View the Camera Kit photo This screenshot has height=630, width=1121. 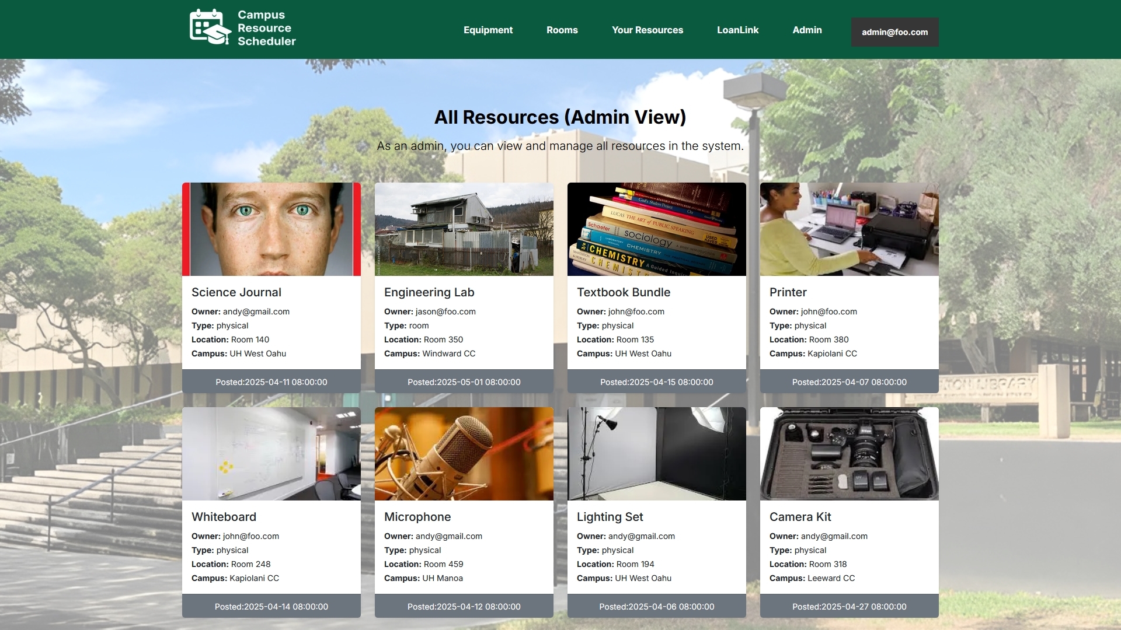[849, 454]
